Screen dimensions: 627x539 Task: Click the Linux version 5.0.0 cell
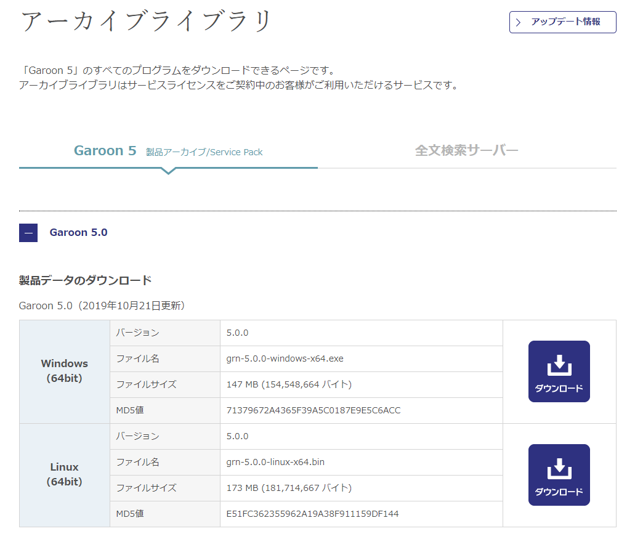(x=362, y=437)
